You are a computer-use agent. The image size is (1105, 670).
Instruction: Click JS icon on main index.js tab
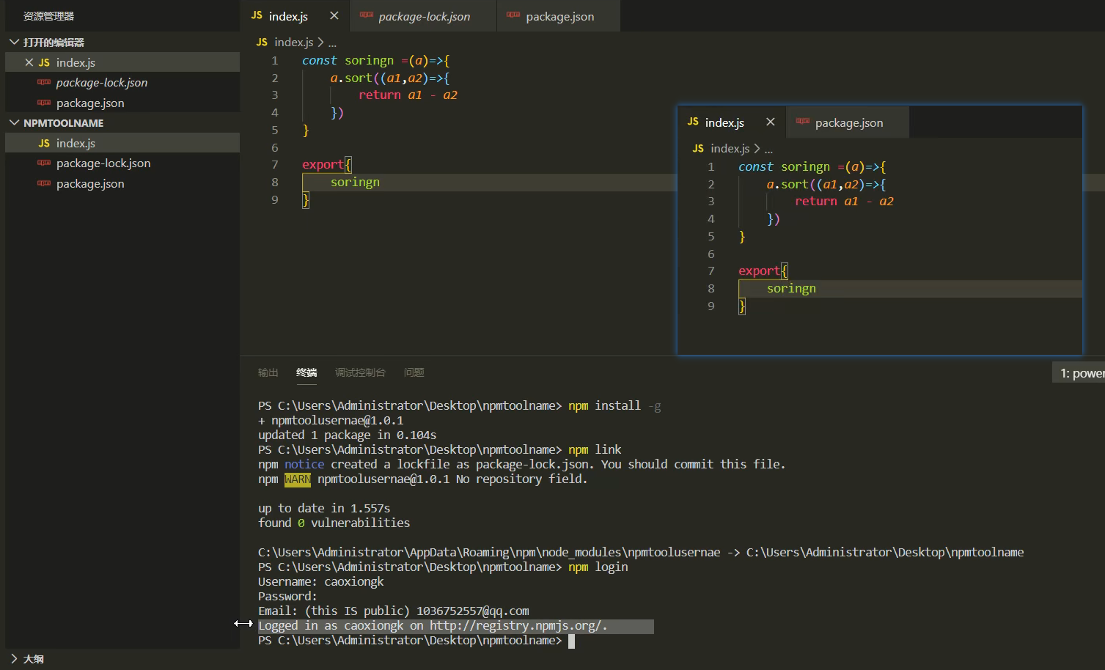[257, 15]
